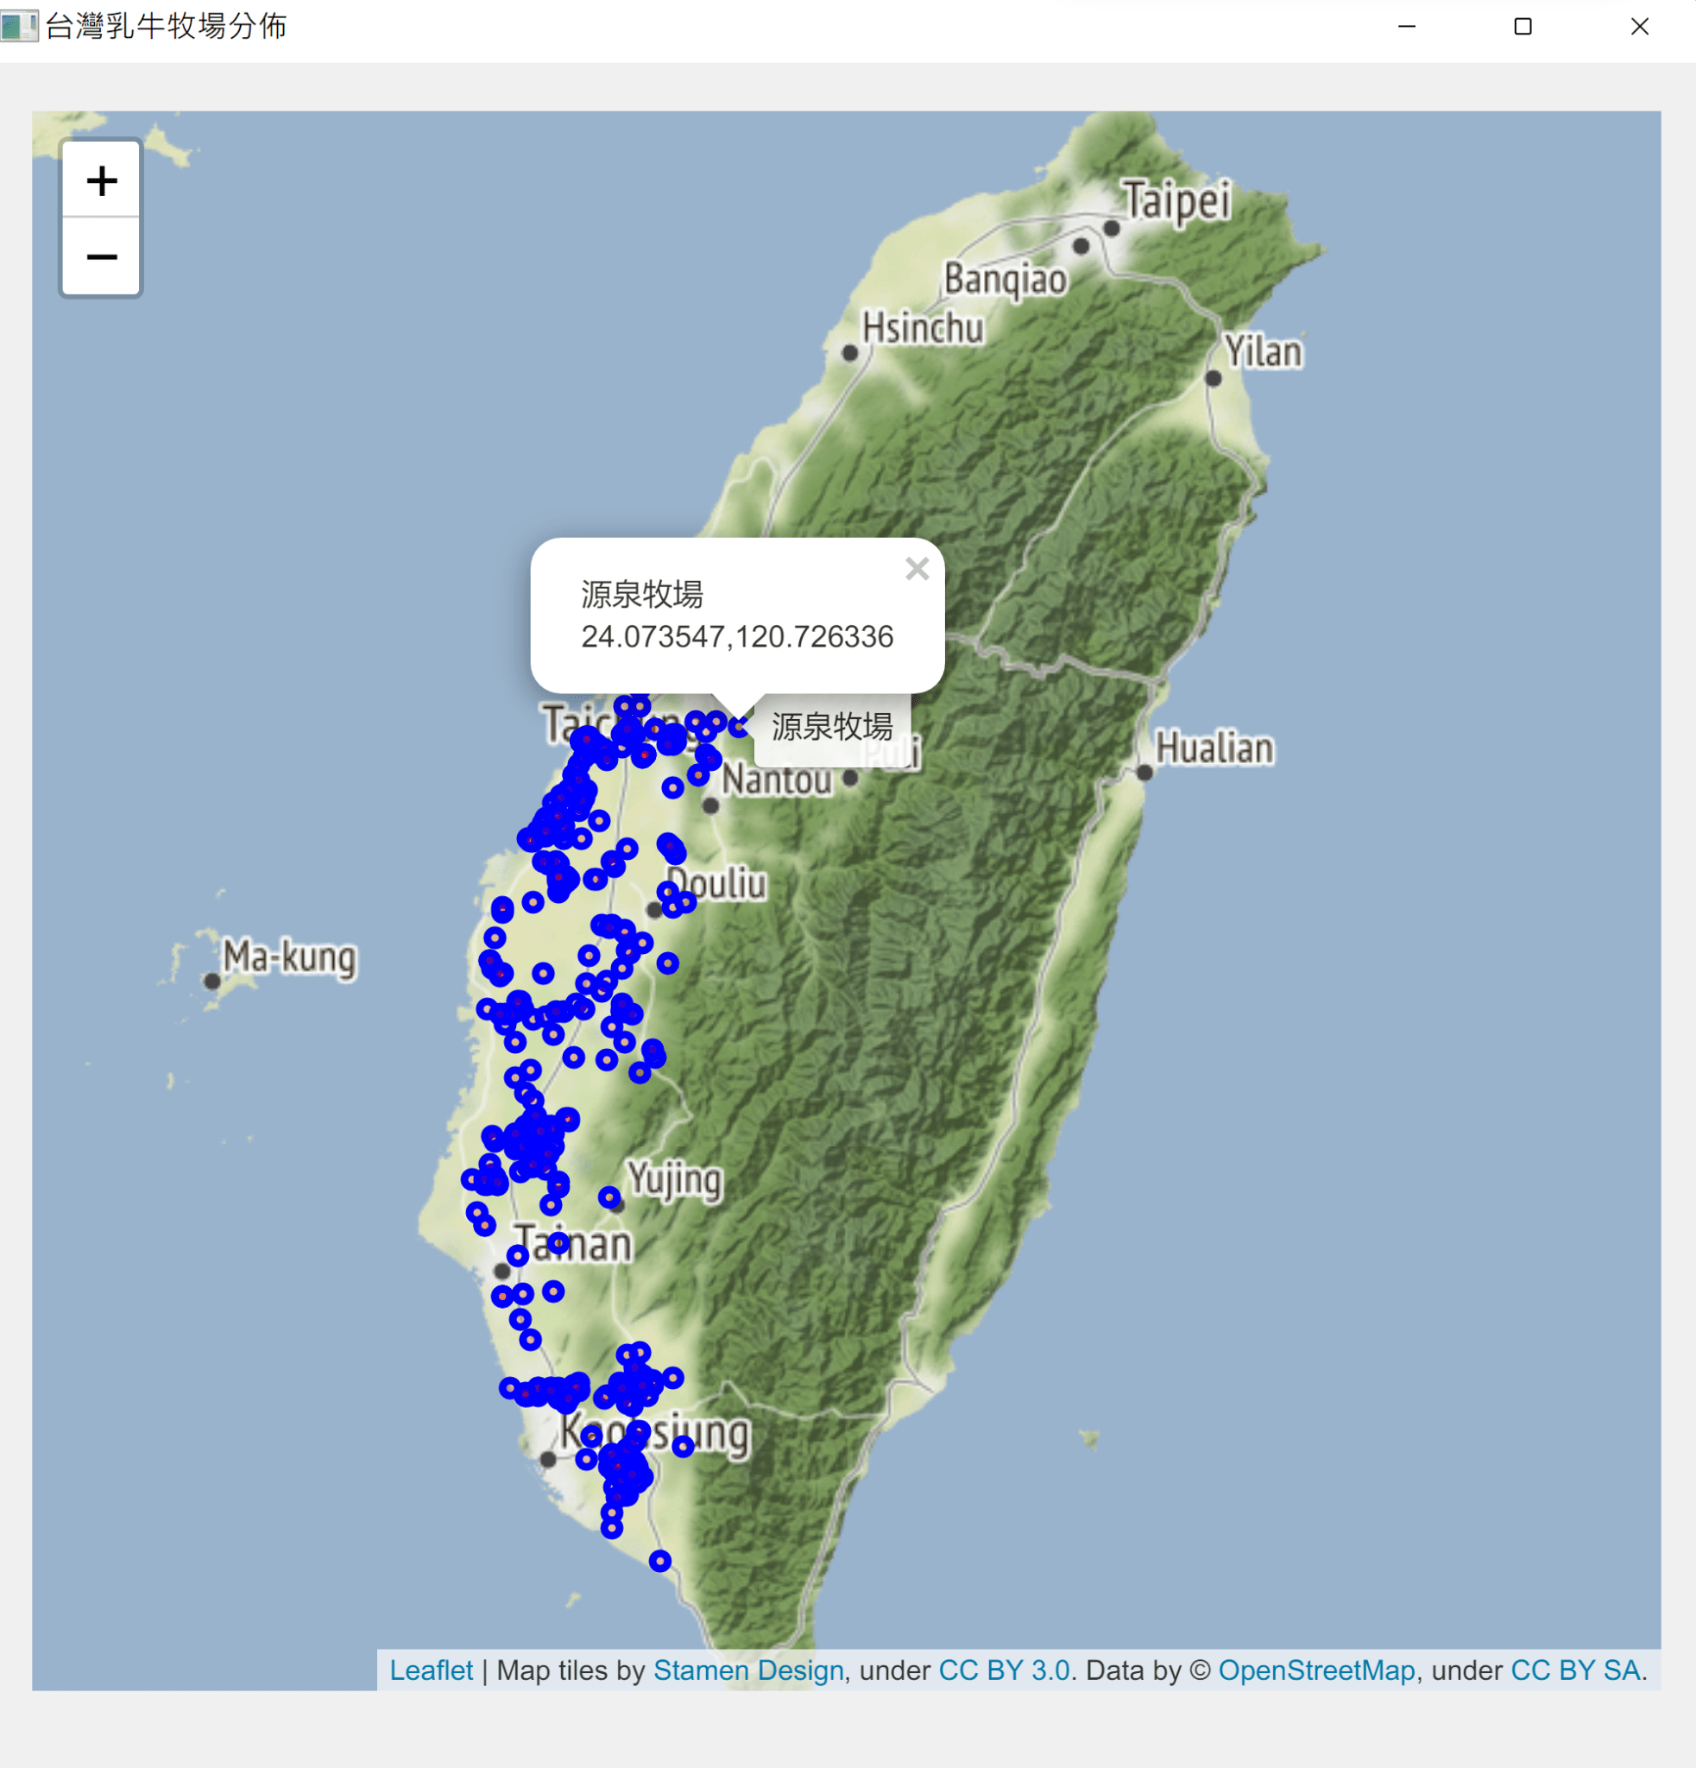Click the Yilan city dot

(1214, 379)
